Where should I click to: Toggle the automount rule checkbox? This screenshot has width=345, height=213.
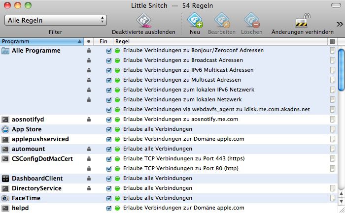pos(109,150)
